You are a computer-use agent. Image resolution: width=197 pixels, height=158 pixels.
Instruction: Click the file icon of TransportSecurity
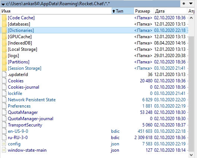coord(4,125)
